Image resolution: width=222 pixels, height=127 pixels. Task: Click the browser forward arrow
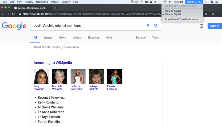click(8, 14)
